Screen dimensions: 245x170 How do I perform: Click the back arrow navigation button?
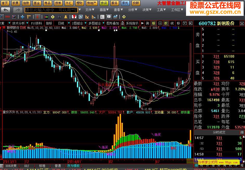pyautogui.click(x=6, y=10)
